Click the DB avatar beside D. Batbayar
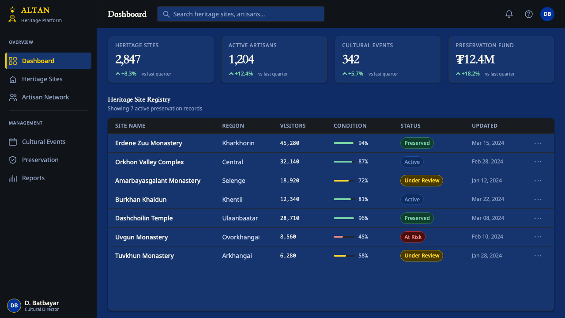This screenshot has height=318, width=565. click(14, 306)
